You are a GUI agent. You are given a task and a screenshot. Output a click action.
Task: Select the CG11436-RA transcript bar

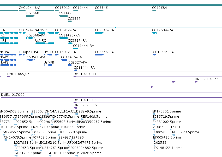click(63, 38)
